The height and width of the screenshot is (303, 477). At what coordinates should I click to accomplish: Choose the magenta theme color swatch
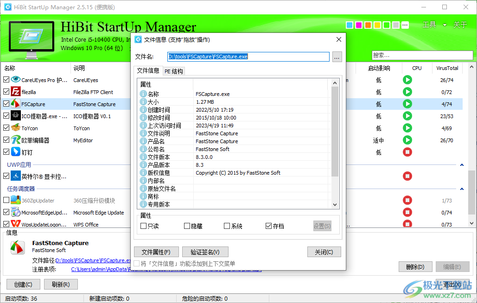coord(359,25)
